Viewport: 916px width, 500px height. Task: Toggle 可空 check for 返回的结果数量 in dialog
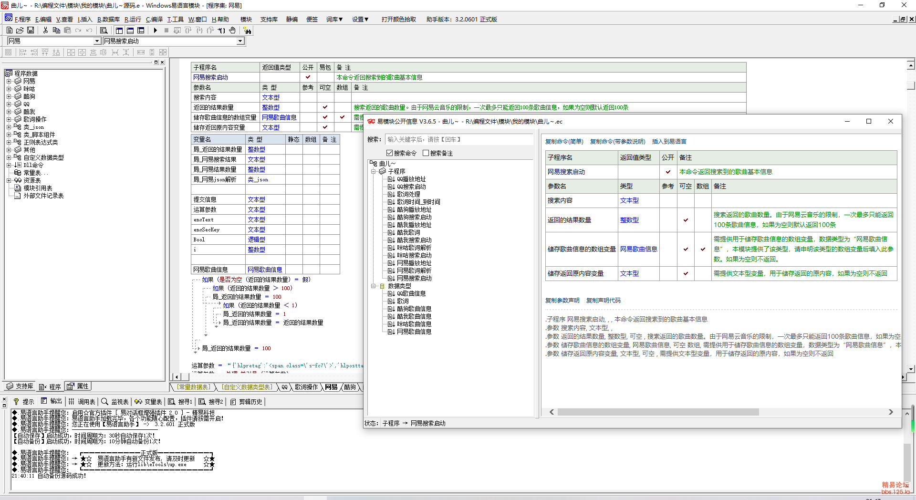point(686,220)
